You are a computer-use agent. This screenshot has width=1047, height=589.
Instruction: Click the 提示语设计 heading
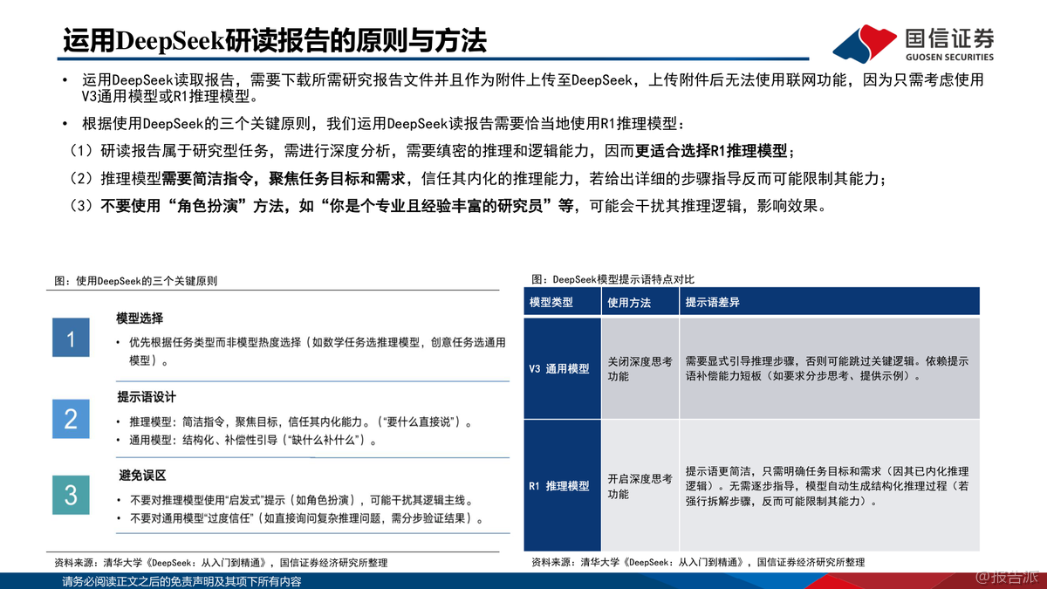(146, 397)
